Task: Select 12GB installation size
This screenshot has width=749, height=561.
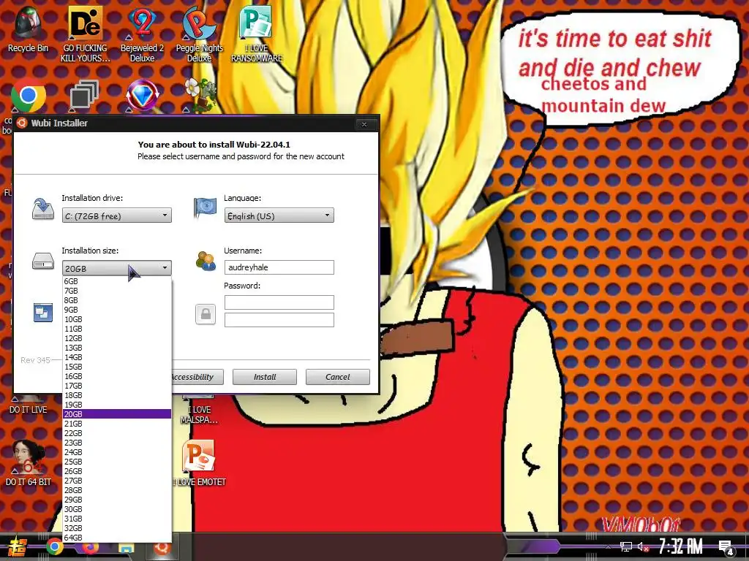Action: [117, 338]
